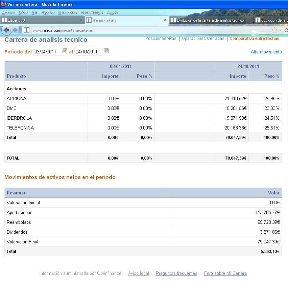Viewport: 288px width, 285px height.
Task: Click the end date field 24/10/2011
Action: [88, 52]
